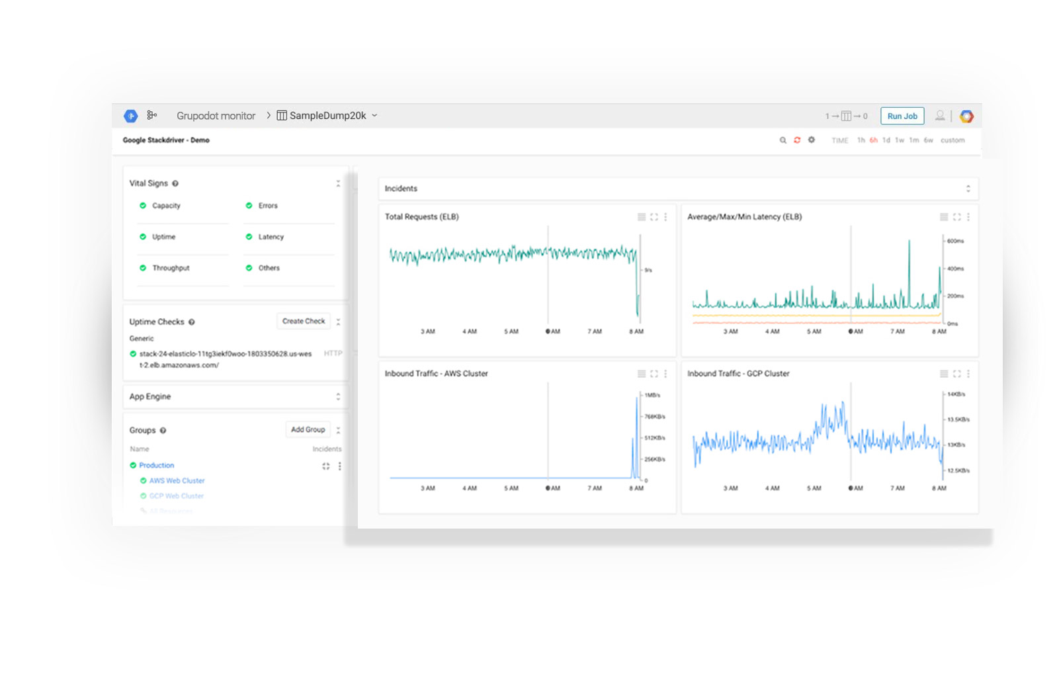Open the settings gear icon
Screen dimensions: 1059x690
pyautogui.click(x=812, y=140)
